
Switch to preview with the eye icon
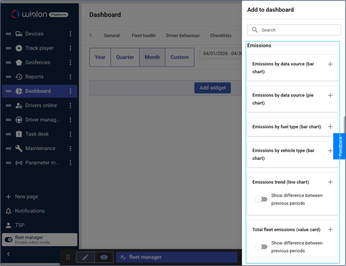(104, 257)
